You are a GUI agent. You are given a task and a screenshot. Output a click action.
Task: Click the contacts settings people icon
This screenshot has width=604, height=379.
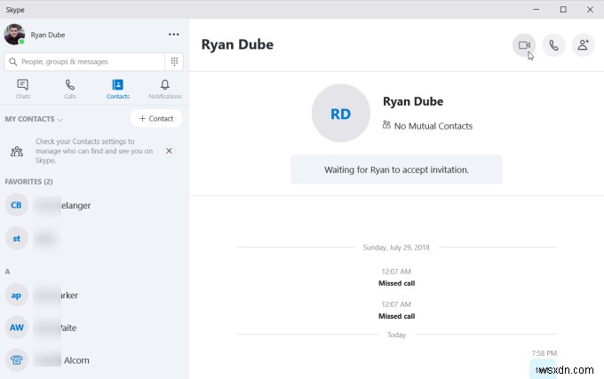[17, 151]
